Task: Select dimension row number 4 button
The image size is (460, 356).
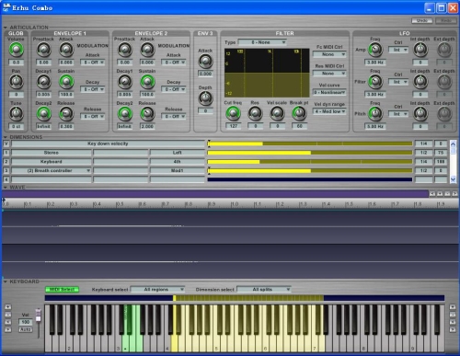Action: 6,179
